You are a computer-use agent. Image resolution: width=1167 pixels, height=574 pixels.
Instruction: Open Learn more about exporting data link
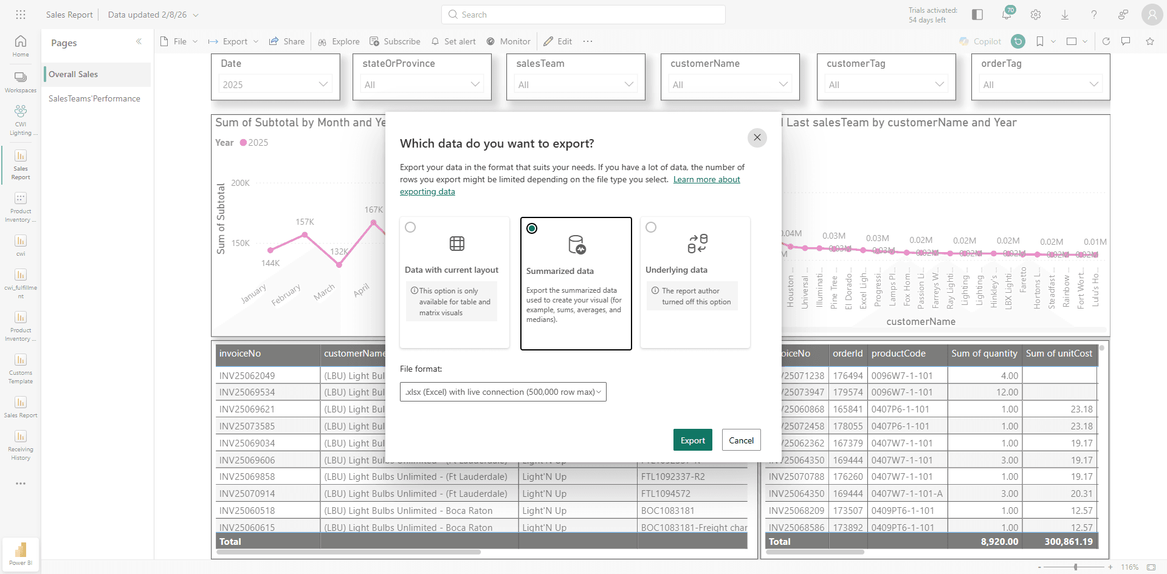(x=706, y=180)
